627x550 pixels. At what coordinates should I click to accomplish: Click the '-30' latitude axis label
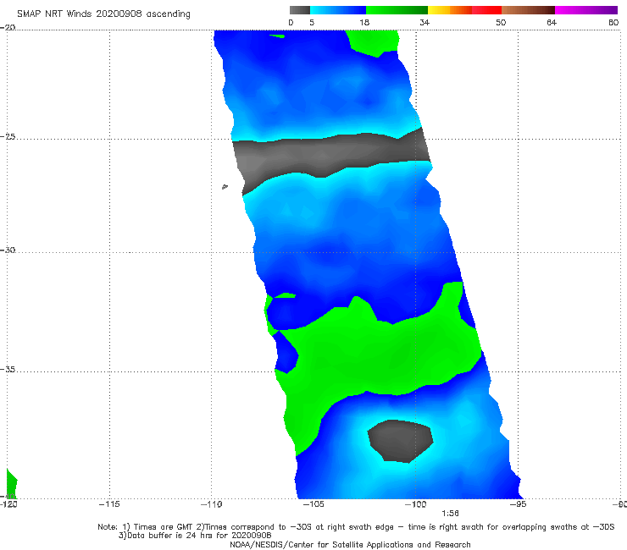click(x=8, y=250)
